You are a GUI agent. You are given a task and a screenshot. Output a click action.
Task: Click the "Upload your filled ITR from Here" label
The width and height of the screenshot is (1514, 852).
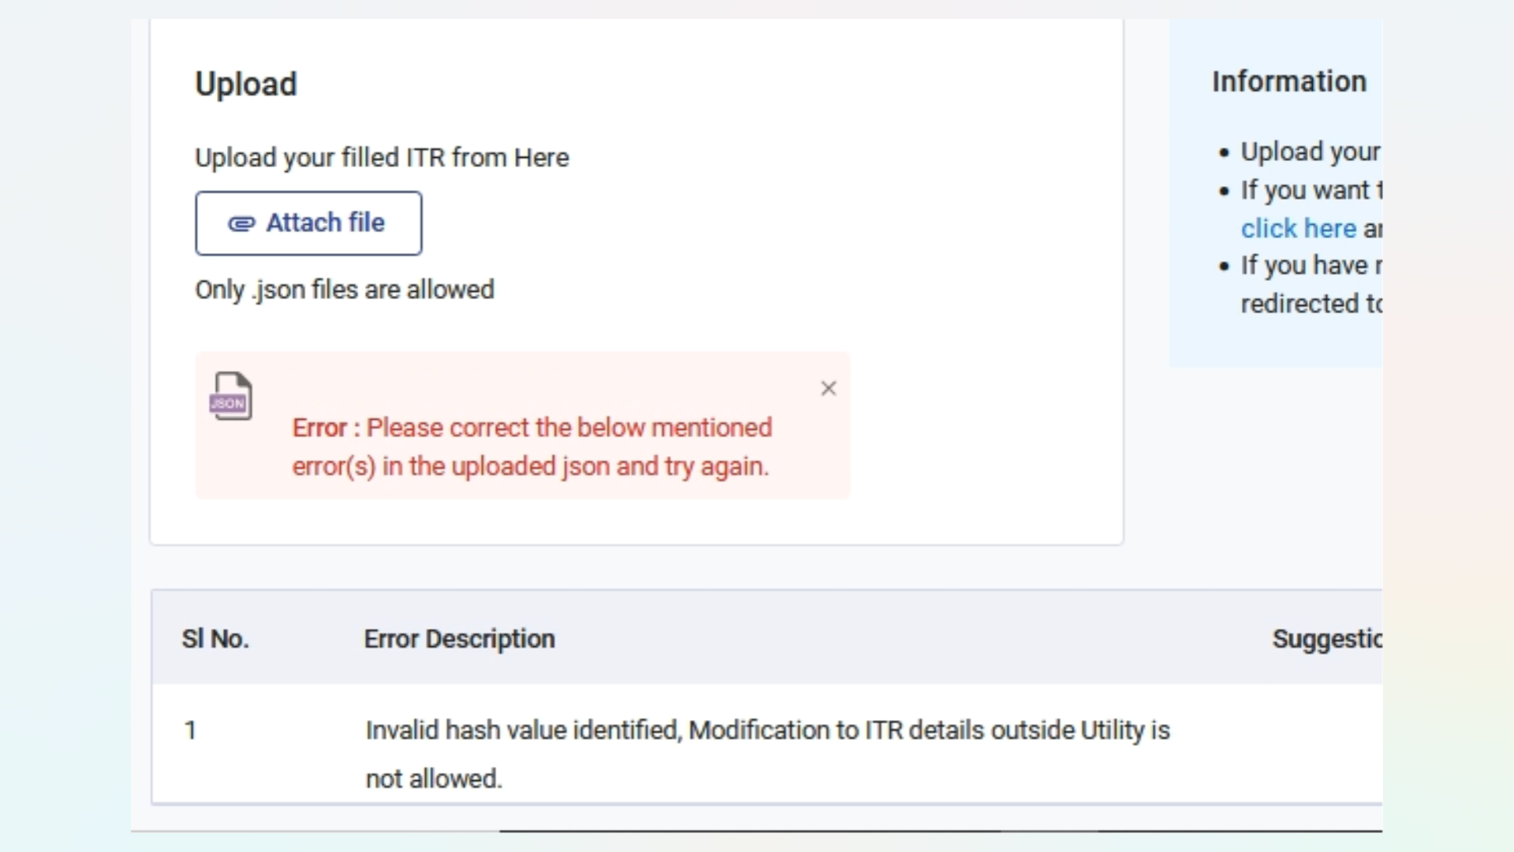click(382, 157)
